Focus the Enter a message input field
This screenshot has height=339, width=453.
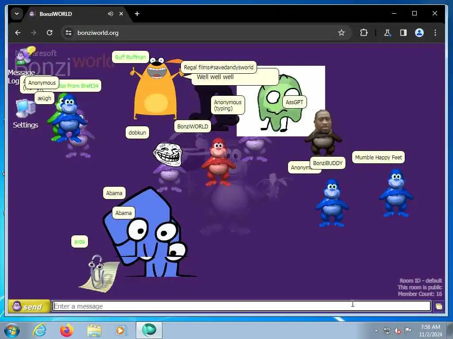tap(242, 306)
